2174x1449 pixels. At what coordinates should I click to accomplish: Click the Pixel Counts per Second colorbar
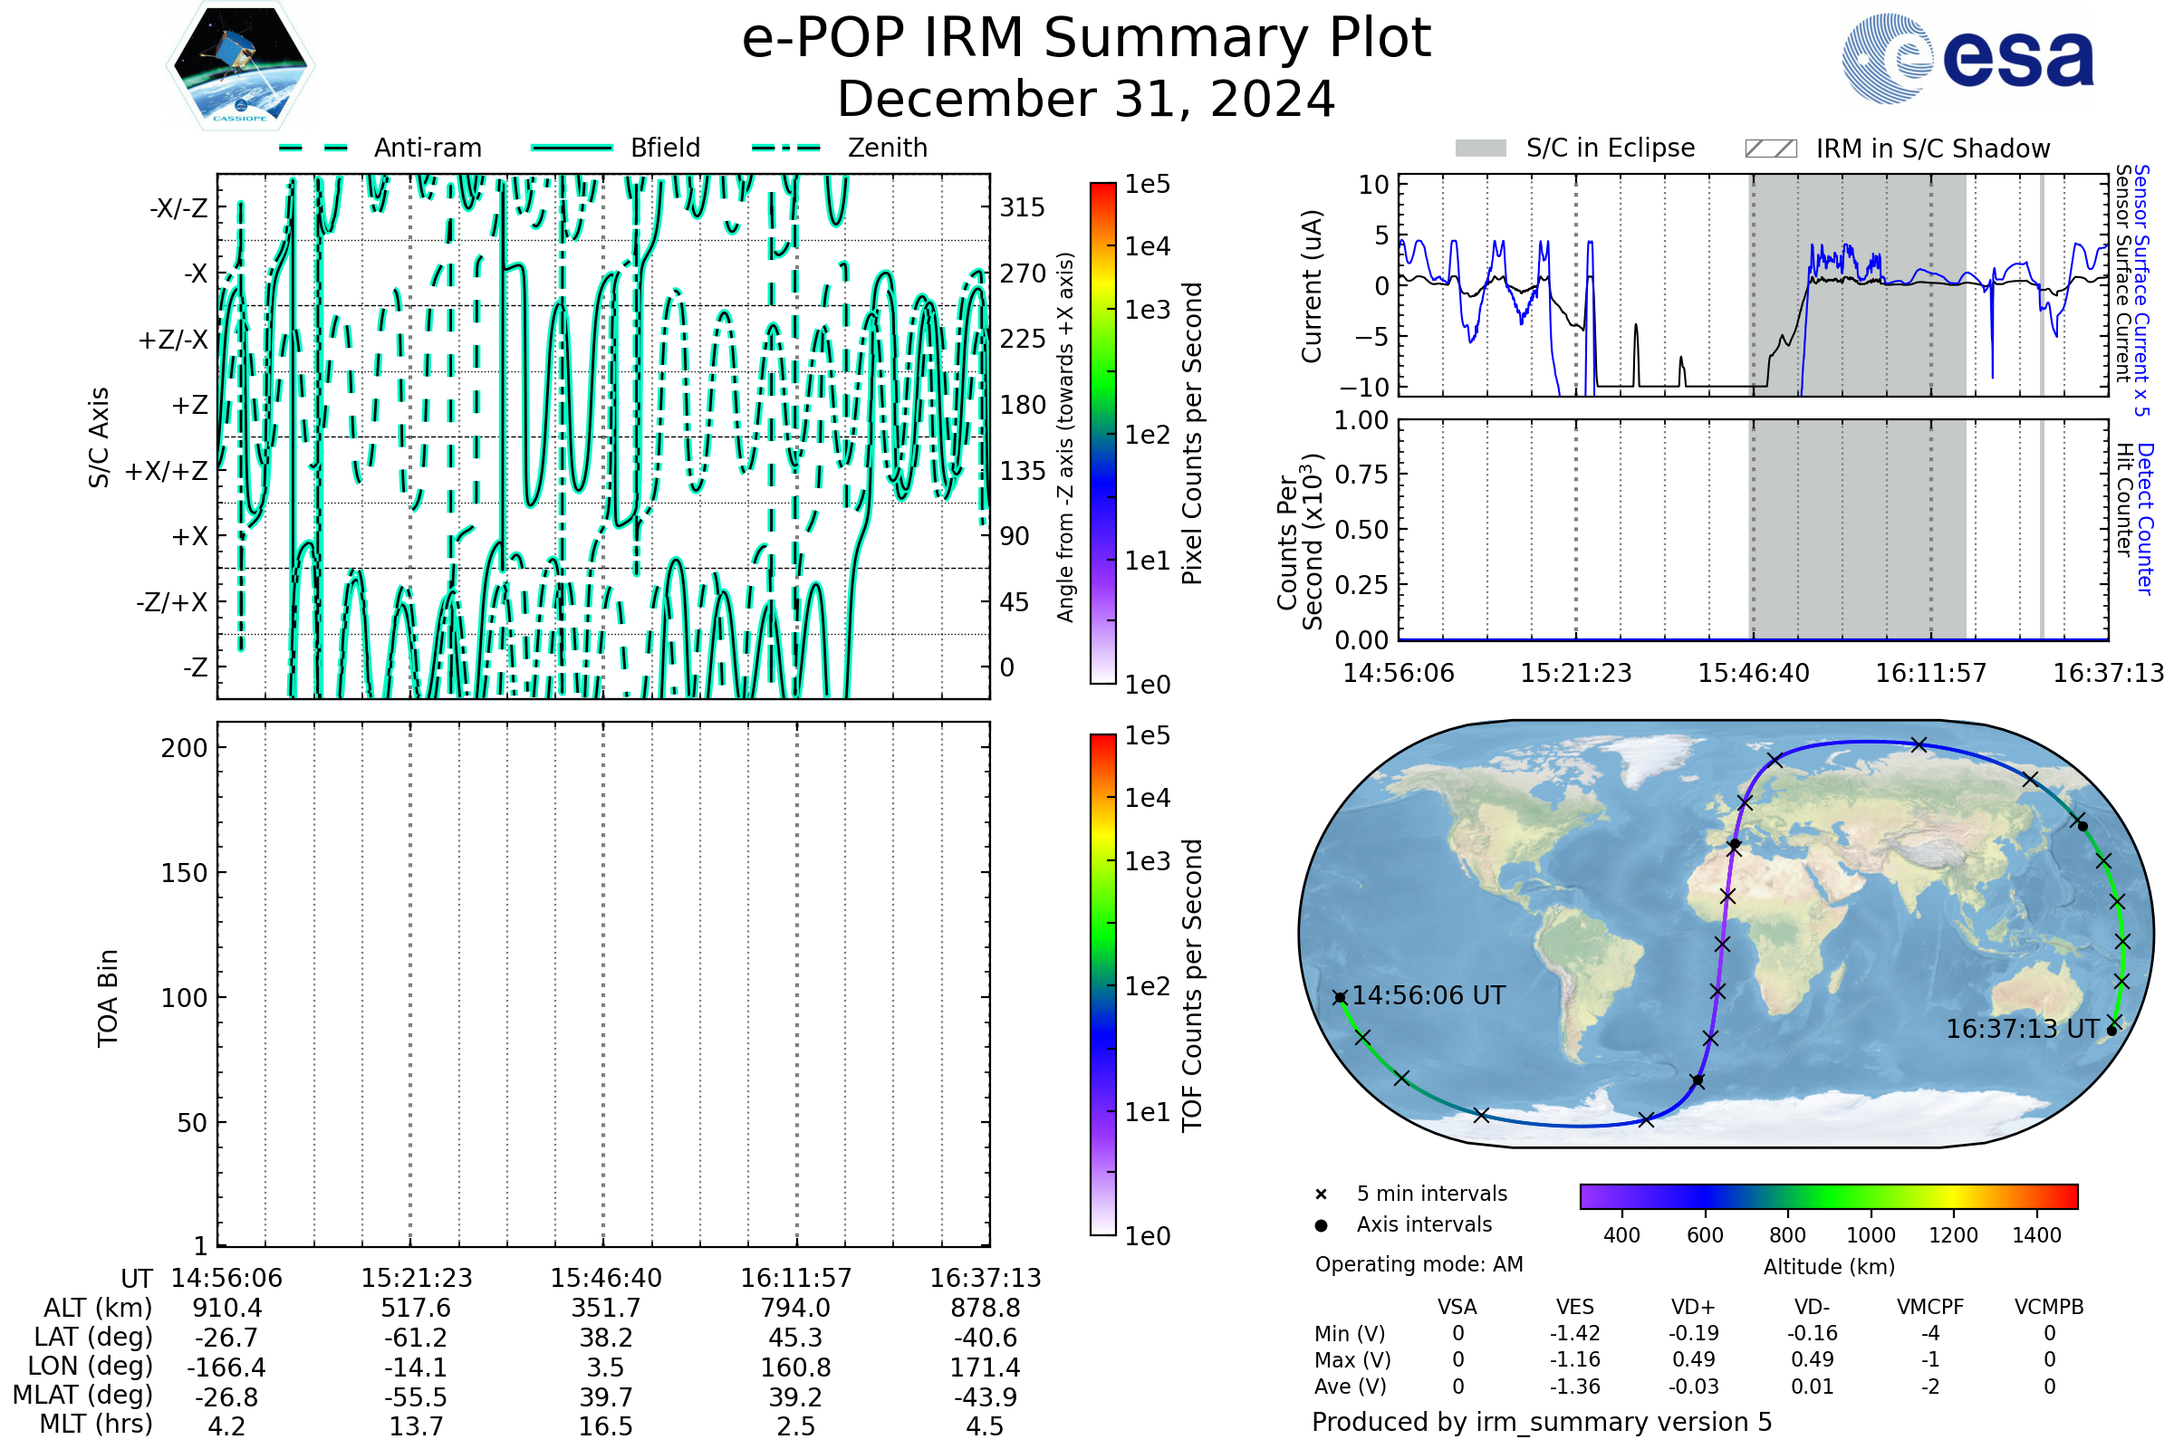[x=1102, y=434]
